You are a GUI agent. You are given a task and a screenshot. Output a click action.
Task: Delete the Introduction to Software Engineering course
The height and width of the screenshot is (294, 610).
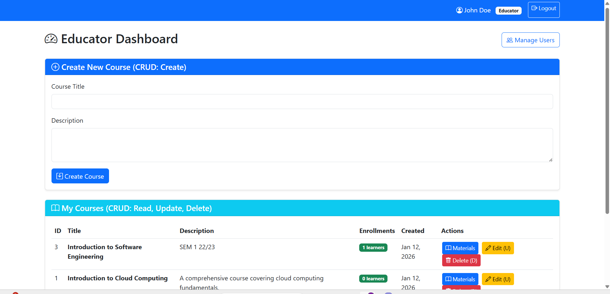(x=461, y=261)
